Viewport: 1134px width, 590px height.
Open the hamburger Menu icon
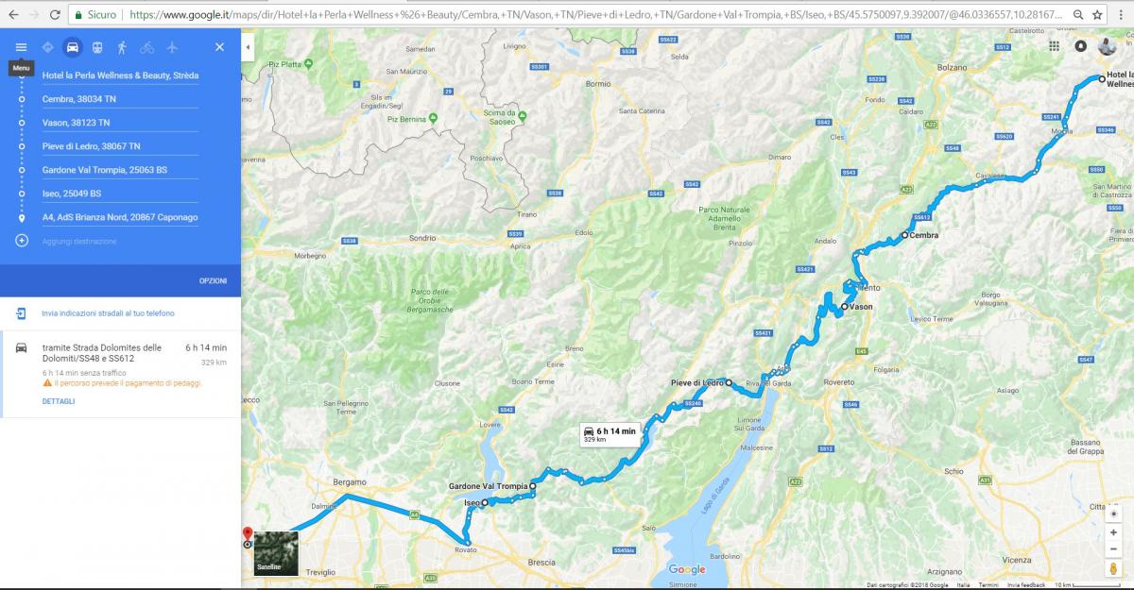21,47
